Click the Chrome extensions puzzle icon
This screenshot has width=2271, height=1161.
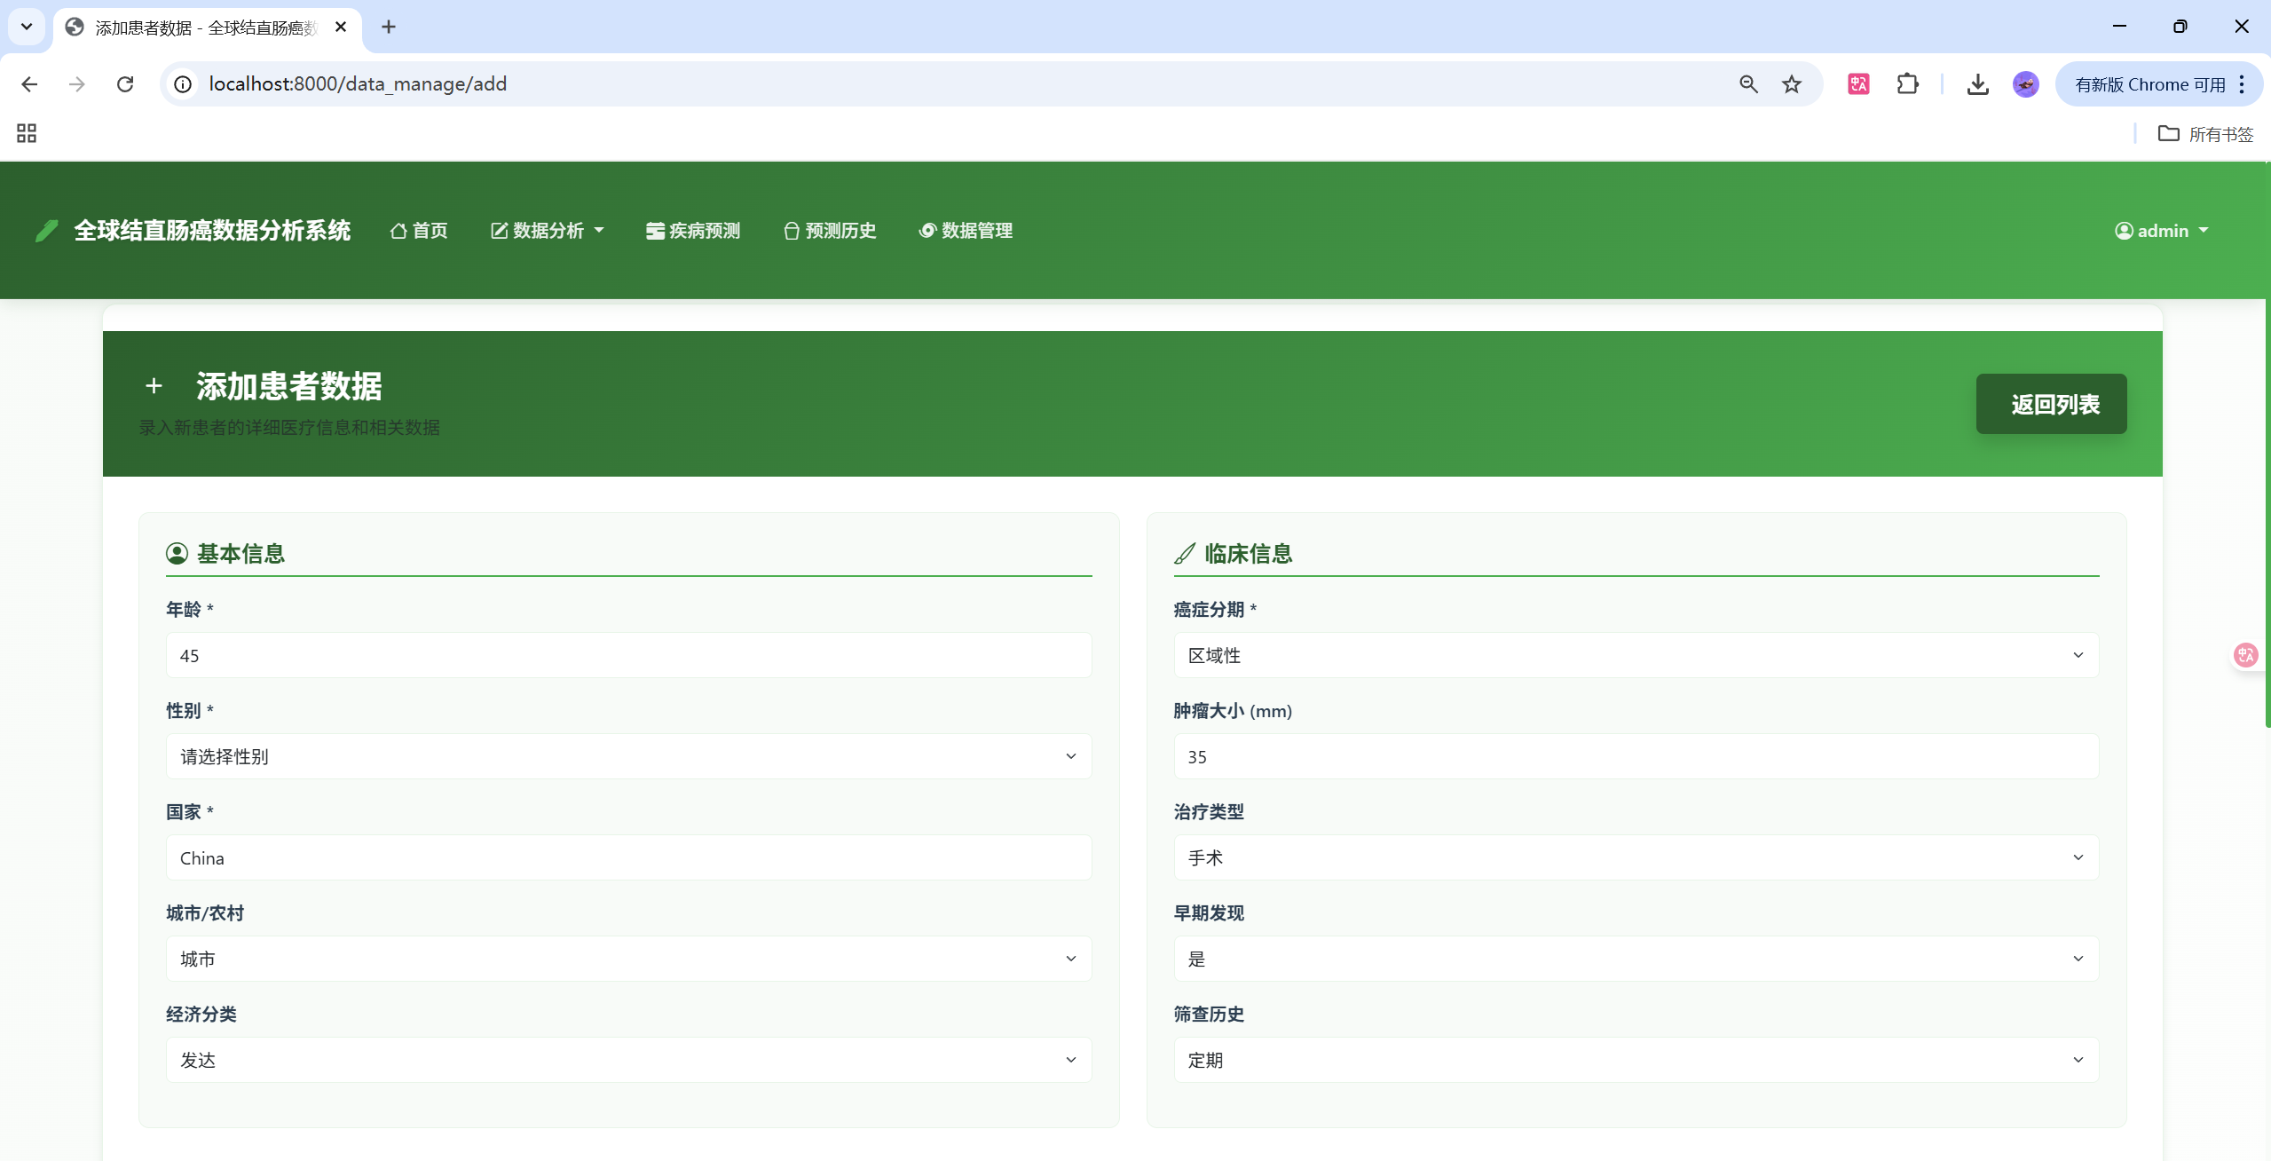click(x=1907, y=84)
